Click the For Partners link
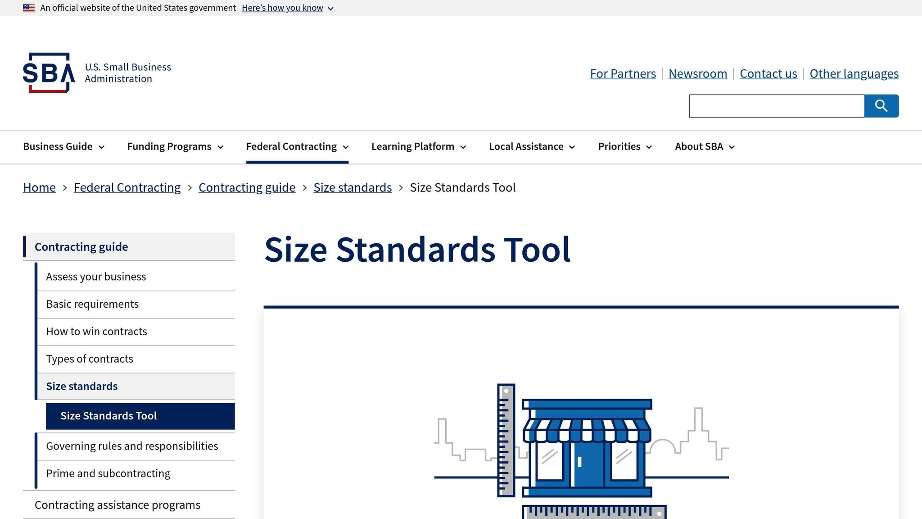 pos(623,73)
